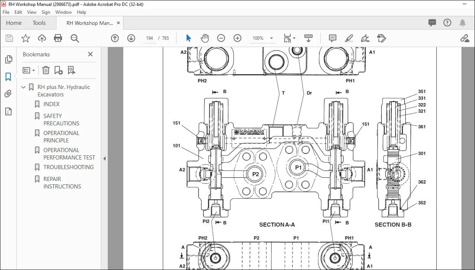Add a comment with the sticky note icon
Screen dimensions: 475x270
pos(333,38)
